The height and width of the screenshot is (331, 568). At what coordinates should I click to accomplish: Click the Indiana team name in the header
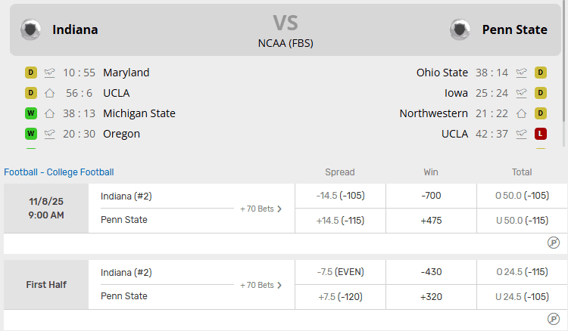tap(75, 29)
